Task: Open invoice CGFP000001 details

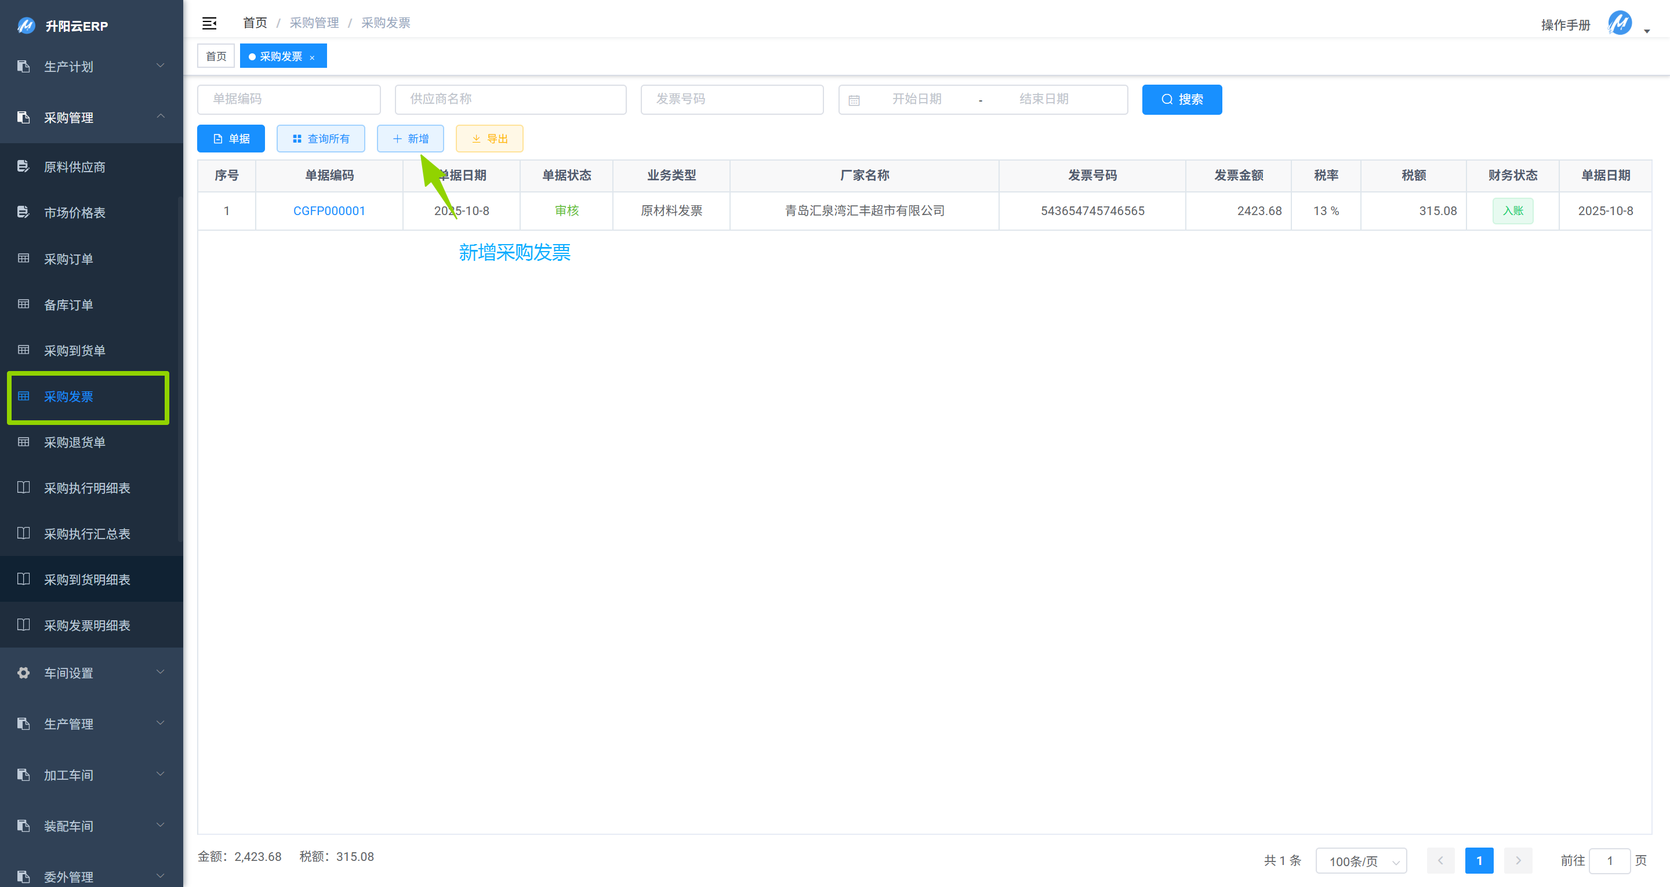Action: pyautogui.click(x=329, y=210)
